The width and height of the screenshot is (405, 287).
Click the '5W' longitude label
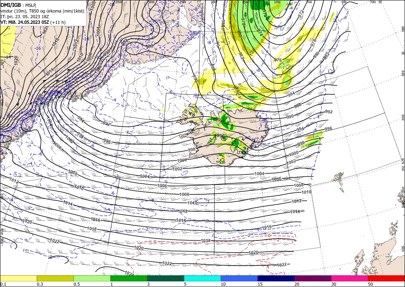point(309,2)
